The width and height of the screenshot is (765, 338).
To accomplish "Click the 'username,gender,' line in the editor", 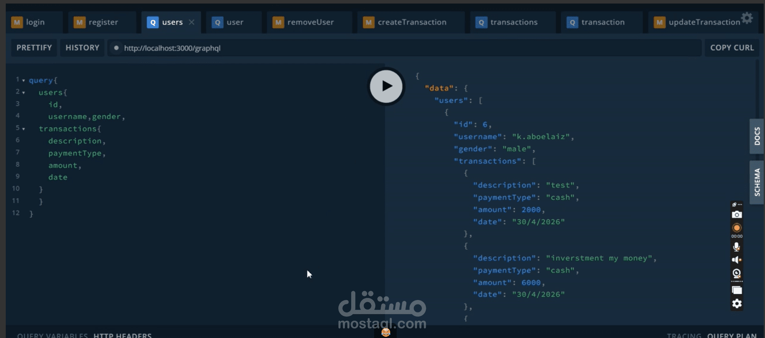I will click(87, 116).
